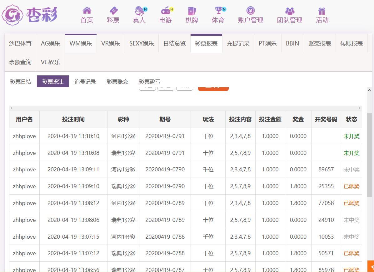
Task: Switch to the WM娱乐 tab
Action: [x=81, y=44]
